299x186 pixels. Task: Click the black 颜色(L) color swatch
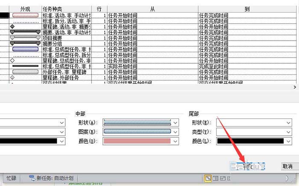(250, 141)
